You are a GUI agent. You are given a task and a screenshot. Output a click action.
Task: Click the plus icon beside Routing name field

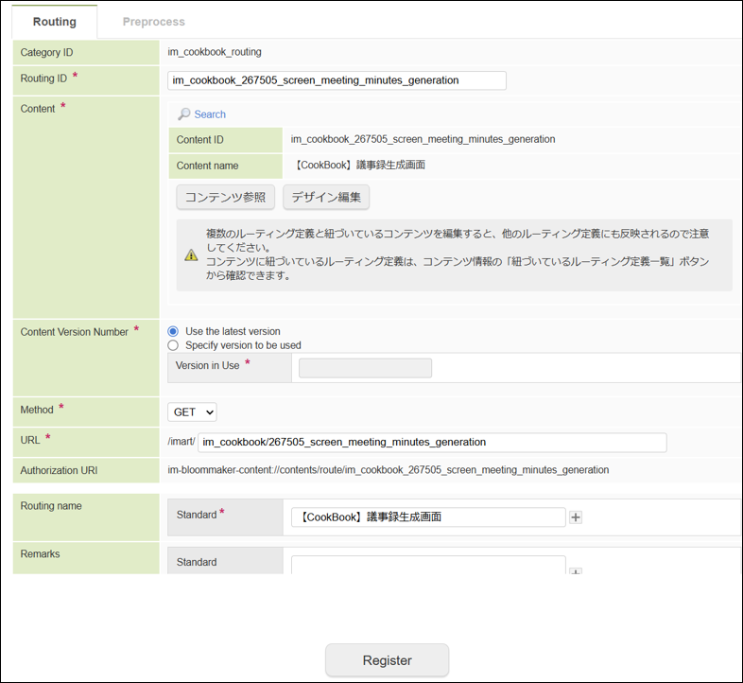pyautogui.click(x=576, y=517)
